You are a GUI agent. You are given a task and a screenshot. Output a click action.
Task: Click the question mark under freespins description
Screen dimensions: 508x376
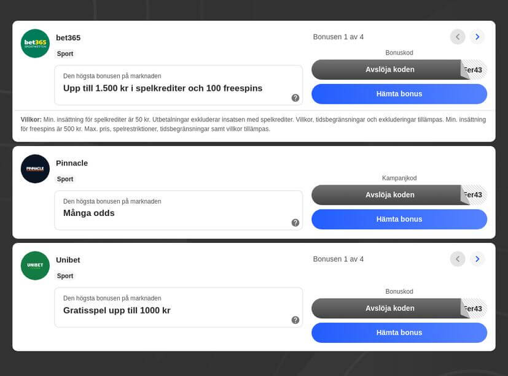click(x=295, y=98)
